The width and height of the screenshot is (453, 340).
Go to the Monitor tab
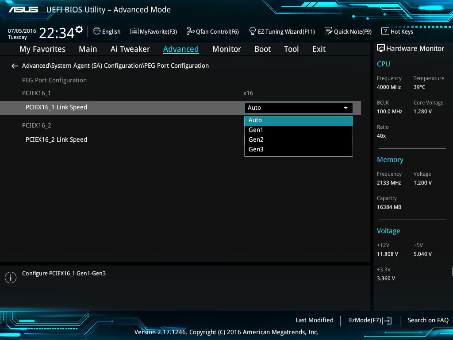(227, 49)
